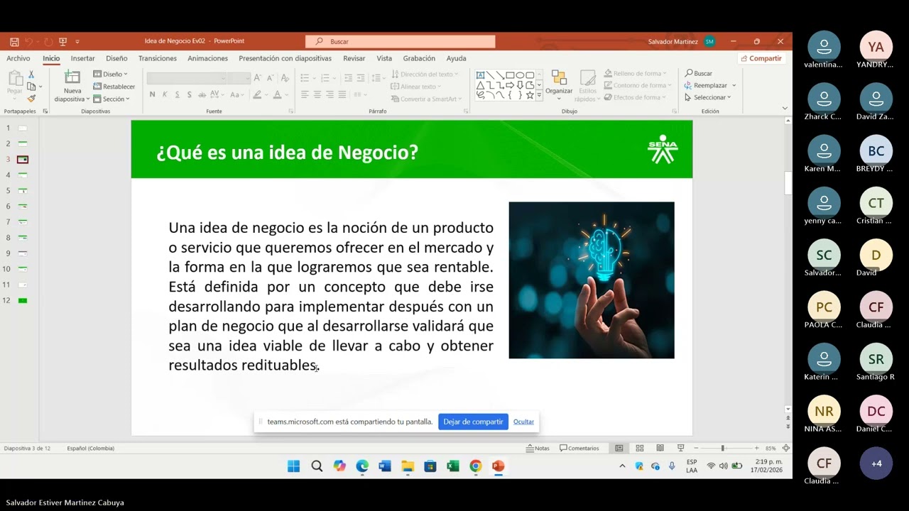The height and width of the screenshot is (511, 909).
Task: Toggle strikethrough (ab) formatting
Action: [x=202, y=94]
